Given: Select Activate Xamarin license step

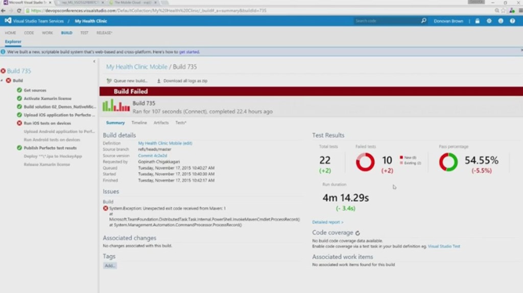Looking at the screenshot, I should [47, 99].
